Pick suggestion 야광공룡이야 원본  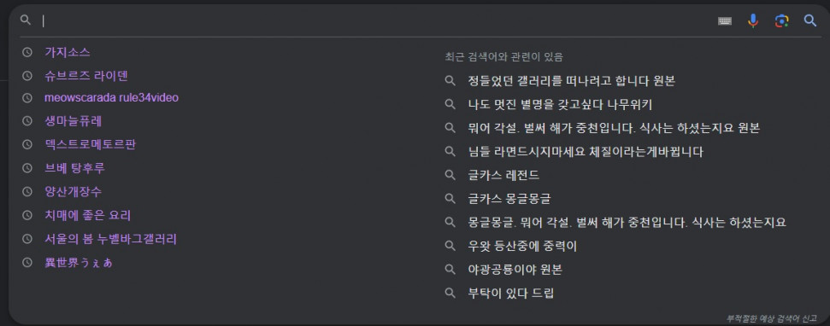click(515, 270)
